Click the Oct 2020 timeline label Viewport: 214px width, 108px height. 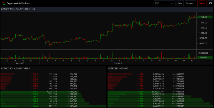pyautogui.click(x=118, y=63)
